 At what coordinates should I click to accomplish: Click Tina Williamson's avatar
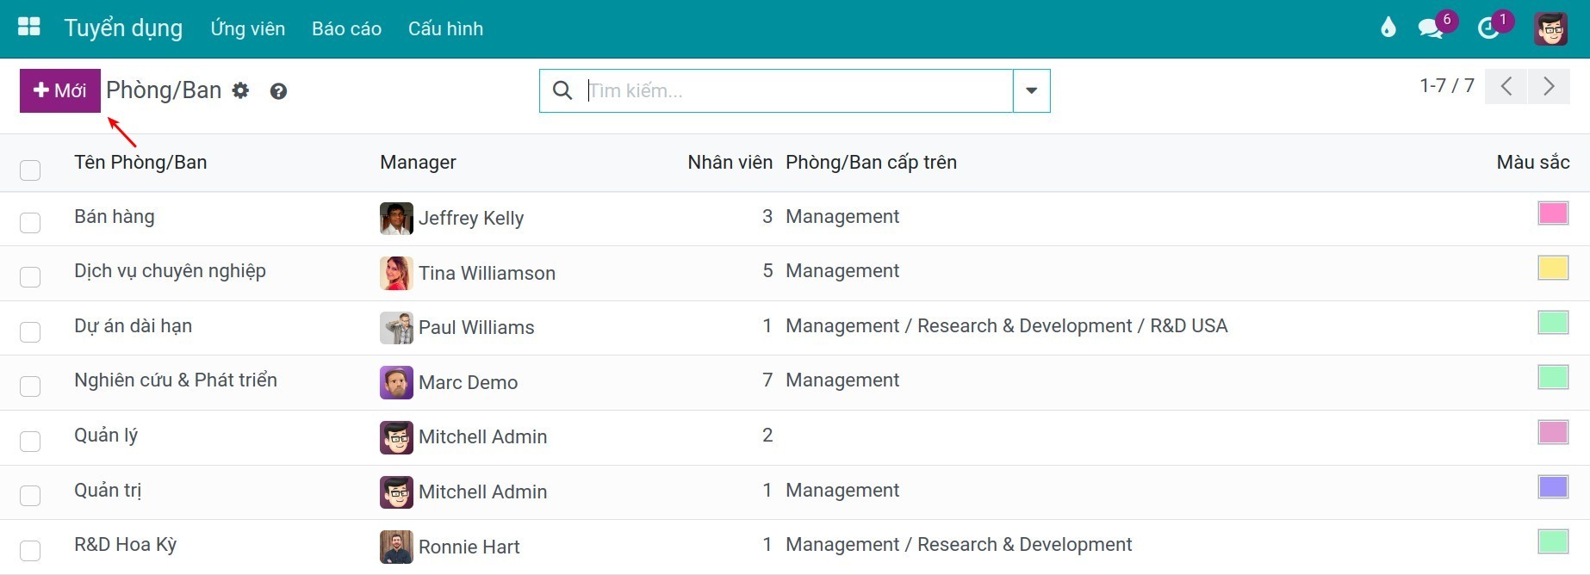pyautogui.click(x=396, y=274)
